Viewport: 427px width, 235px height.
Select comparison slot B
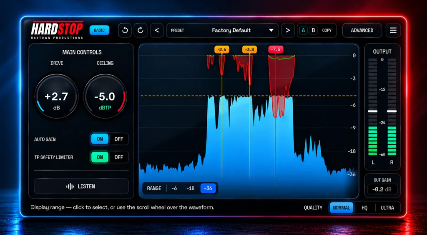(x=313, y=30)
